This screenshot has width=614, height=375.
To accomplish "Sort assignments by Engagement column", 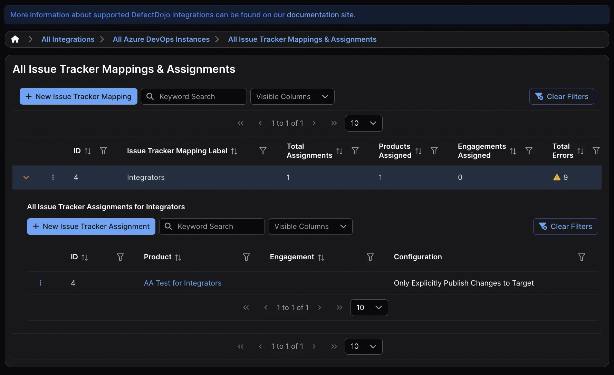I will pyautogui.click(x=321, y=257).
